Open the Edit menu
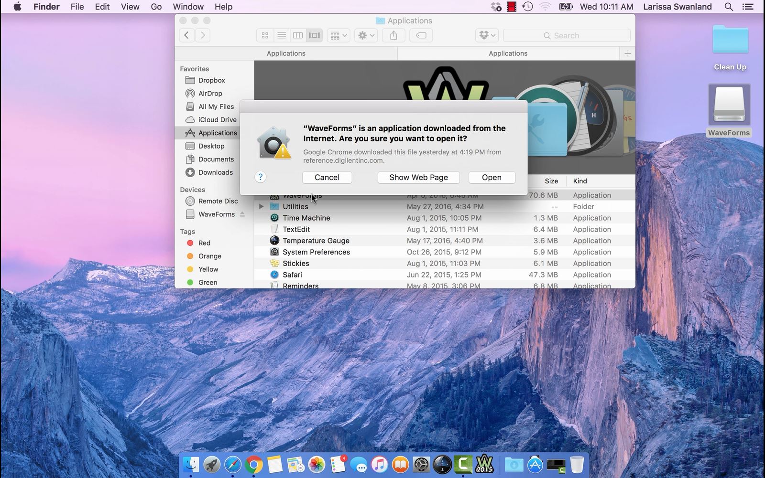Viewport: 765px width, 478px height. click(102, 7)
